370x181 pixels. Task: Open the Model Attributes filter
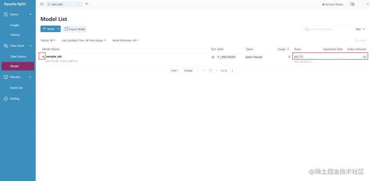click(125, 41)
